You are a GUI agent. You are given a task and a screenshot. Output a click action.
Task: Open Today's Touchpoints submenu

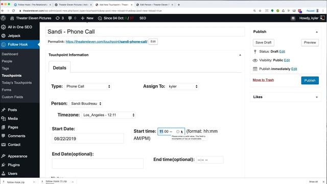pyautogui.click(x=17, y=83)
